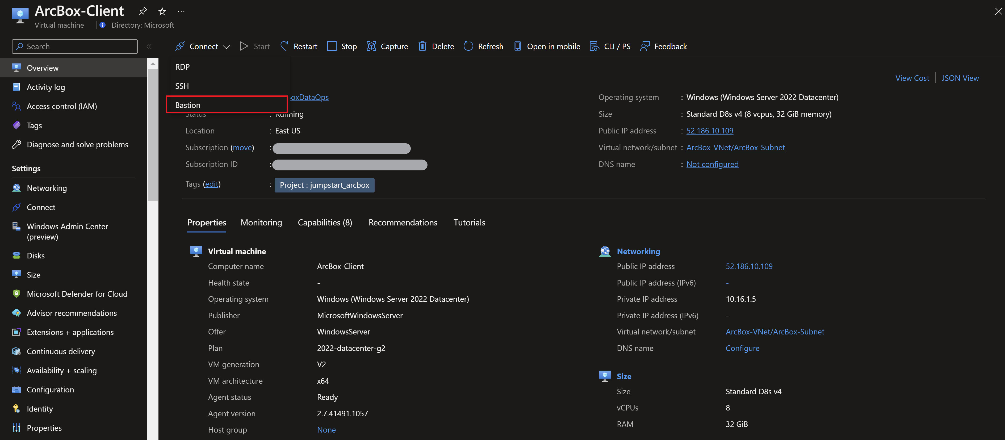The height and width of the screenshot is (440, 1005).
Task: Click the sidebar scroll up arrow
Action: tap(153, 64)
